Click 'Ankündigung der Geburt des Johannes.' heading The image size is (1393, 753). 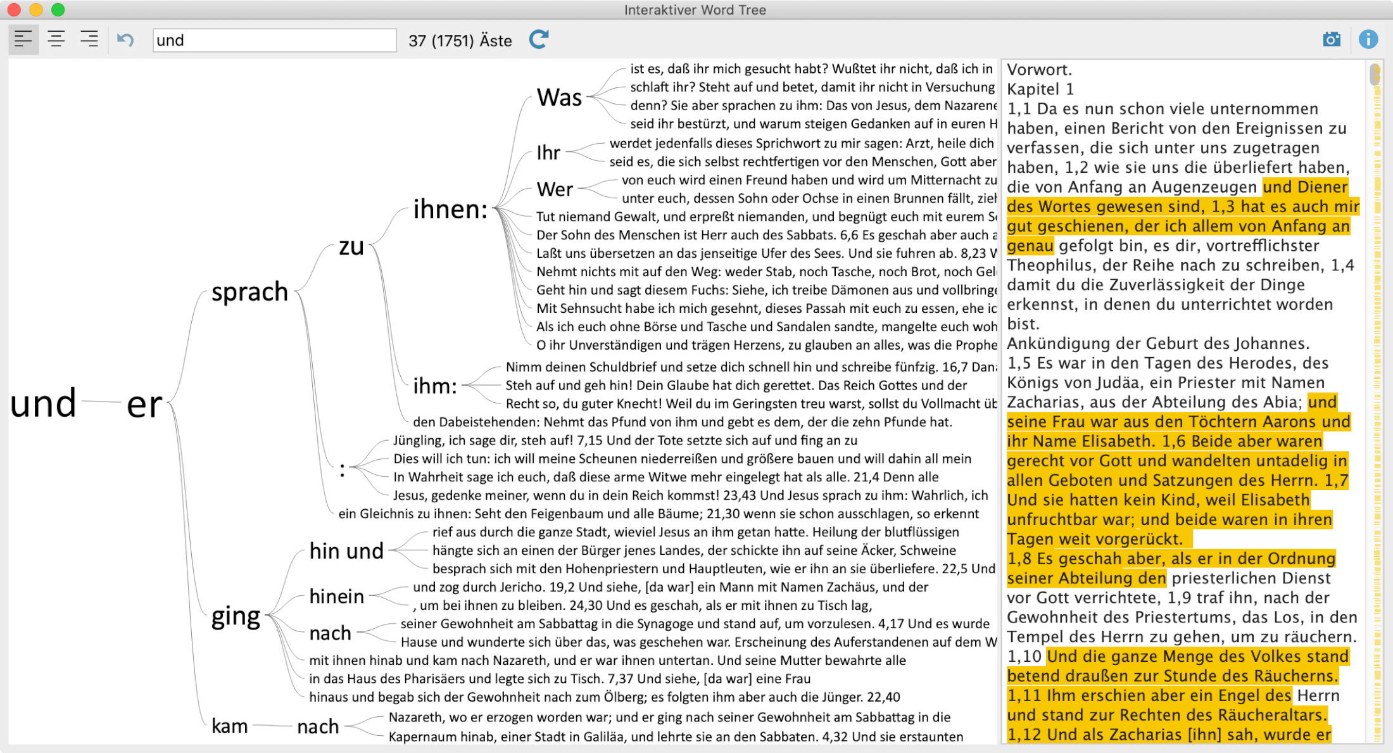coord(1158,343)
